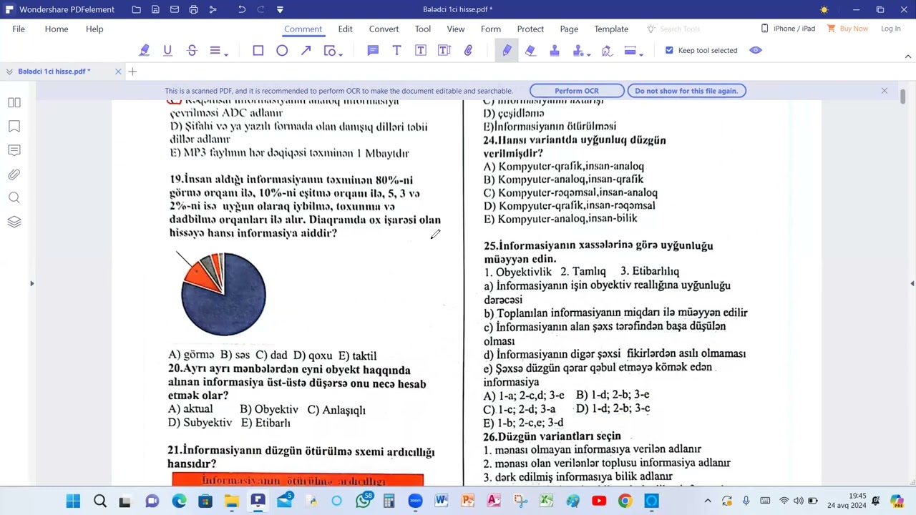Viewport: 916px width, 515px height.
Task: Open the search panel in sidebar
Action: (14, 198)
